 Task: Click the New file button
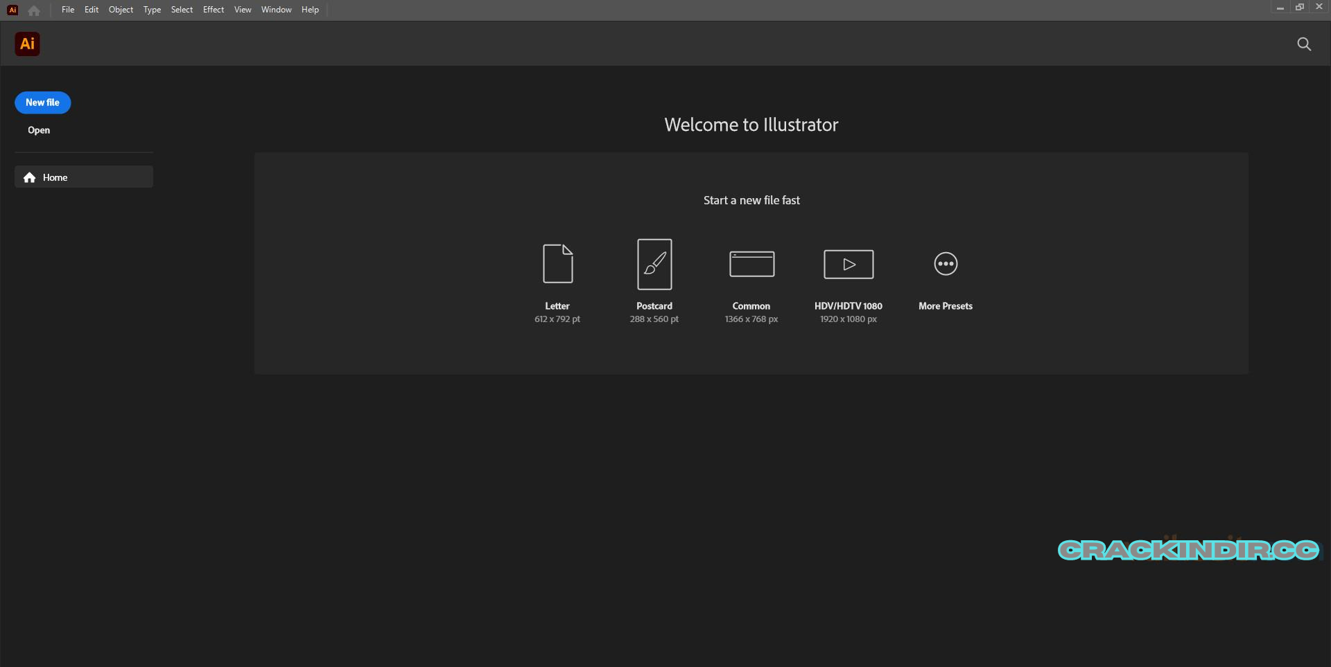click(42, 103)
